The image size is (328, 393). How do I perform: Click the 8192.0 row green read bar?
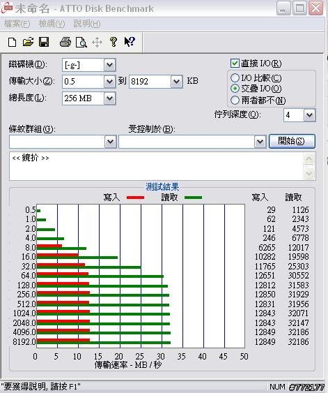coord(104,343)
